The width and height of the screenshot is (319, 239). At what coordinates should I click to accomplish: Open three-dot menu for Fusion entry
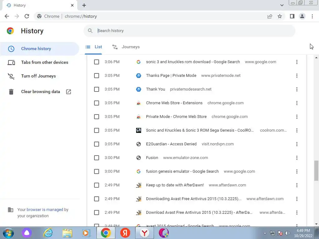click(297, 158)
